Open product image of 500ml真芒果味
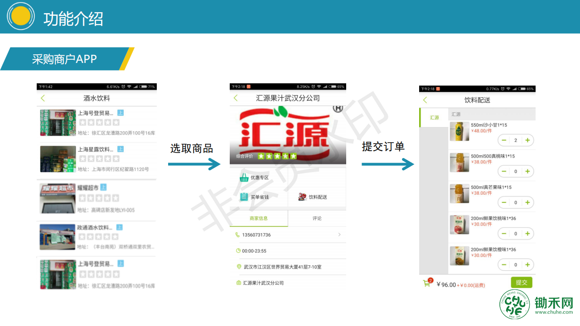Viewport: 580px width, 326px height. click(x=459, y=193)
